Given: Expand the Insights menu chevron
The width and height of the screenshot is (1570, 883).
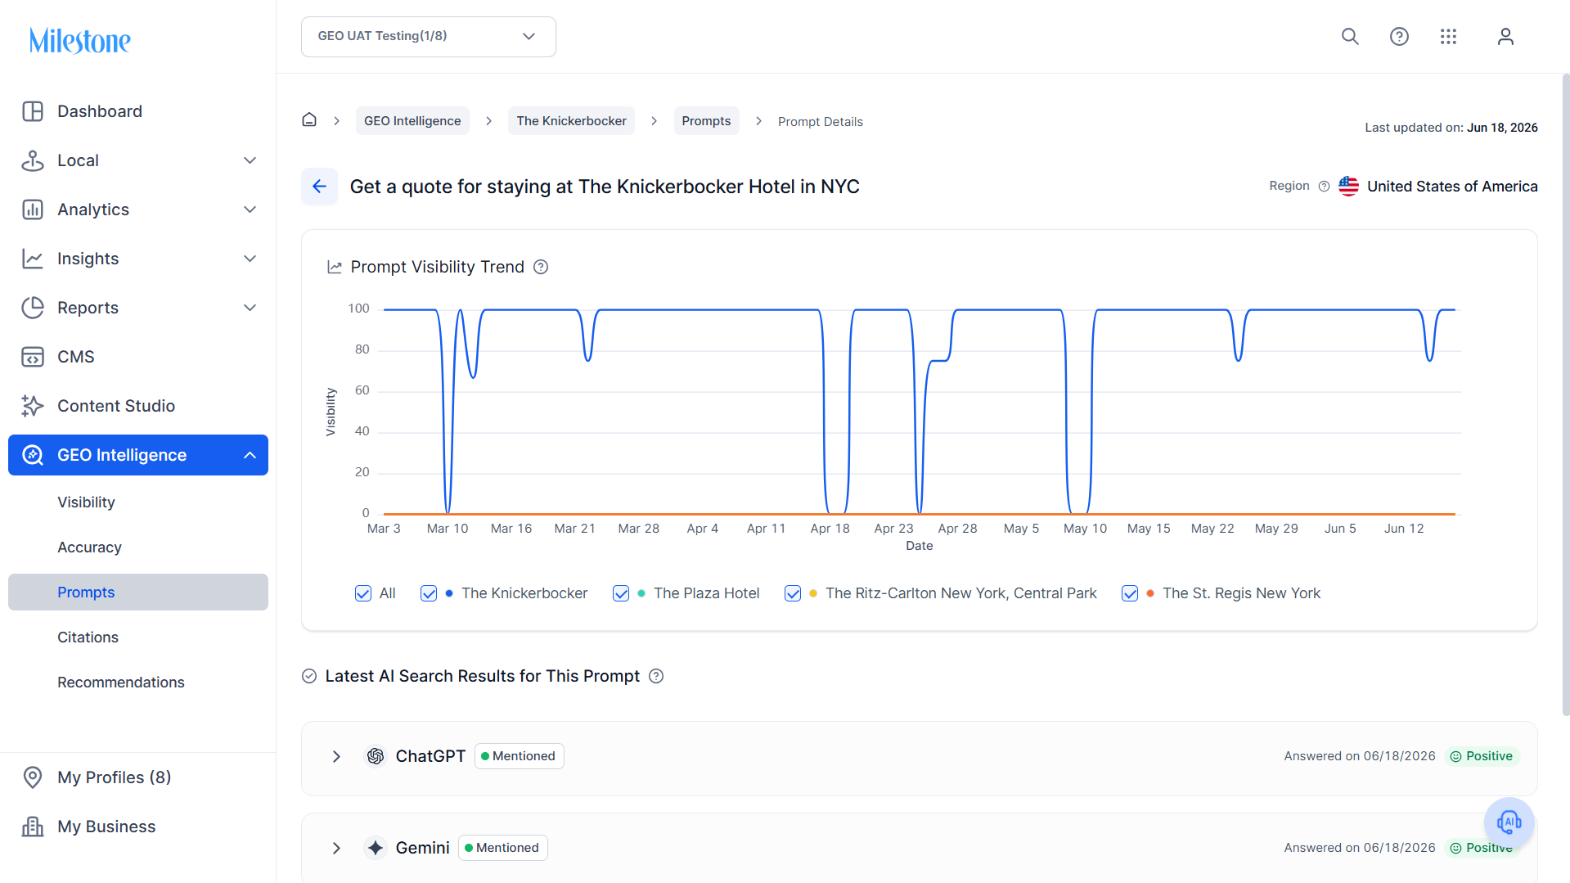Looking at the screenshot, I should [250, 259].
